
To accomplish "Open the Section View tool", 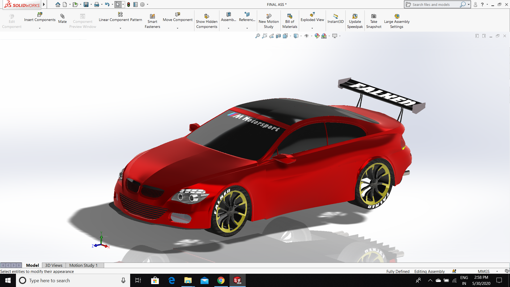I will click(278, 36).
